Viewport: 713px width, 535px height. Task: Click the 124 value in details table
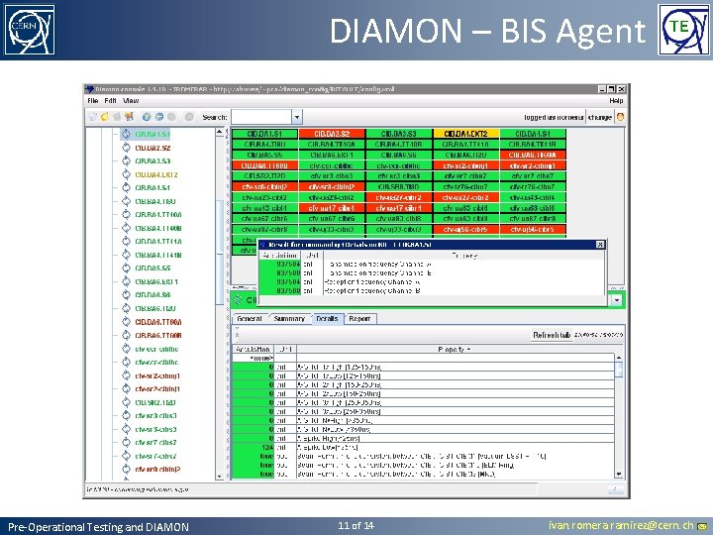point(253,447)
